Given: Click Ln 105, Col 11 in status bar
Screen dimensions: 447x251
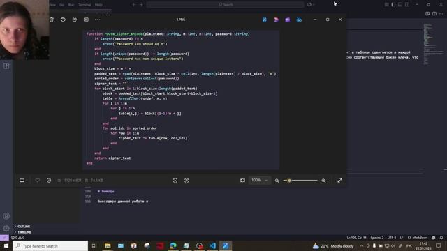Looking at the screenshot, I should click(357, 238).
